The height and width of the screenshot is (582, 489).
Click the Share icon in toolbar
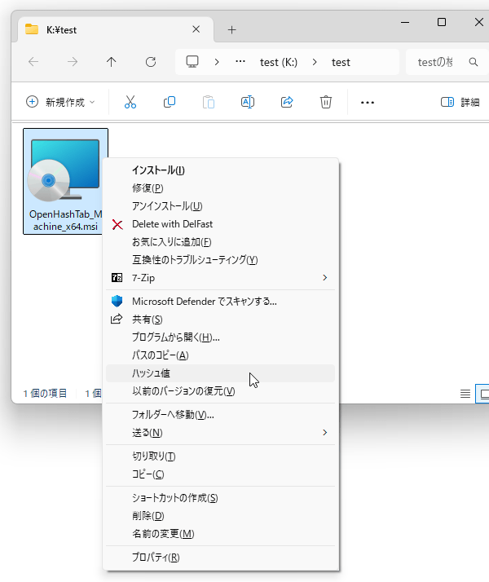pos(287,102)
